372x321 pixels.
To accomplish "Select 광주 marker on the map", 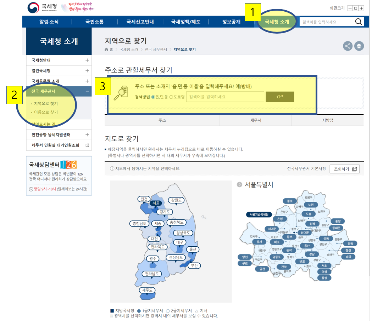I will pos(152,258).
